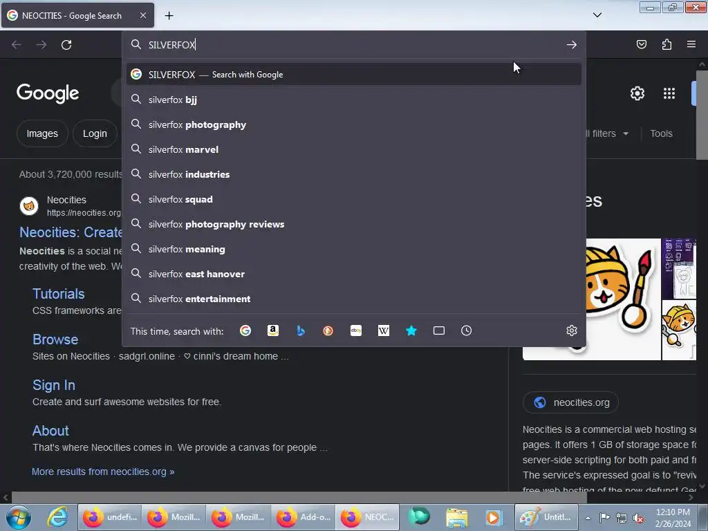The width and height of the screenshot is (708, 531).
Task: Click the Go arrow in the address bar
Action: (571, 45)
